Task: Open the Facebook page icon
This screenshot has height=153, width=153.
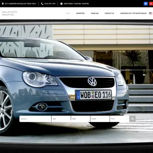Action: coord(146,4)
